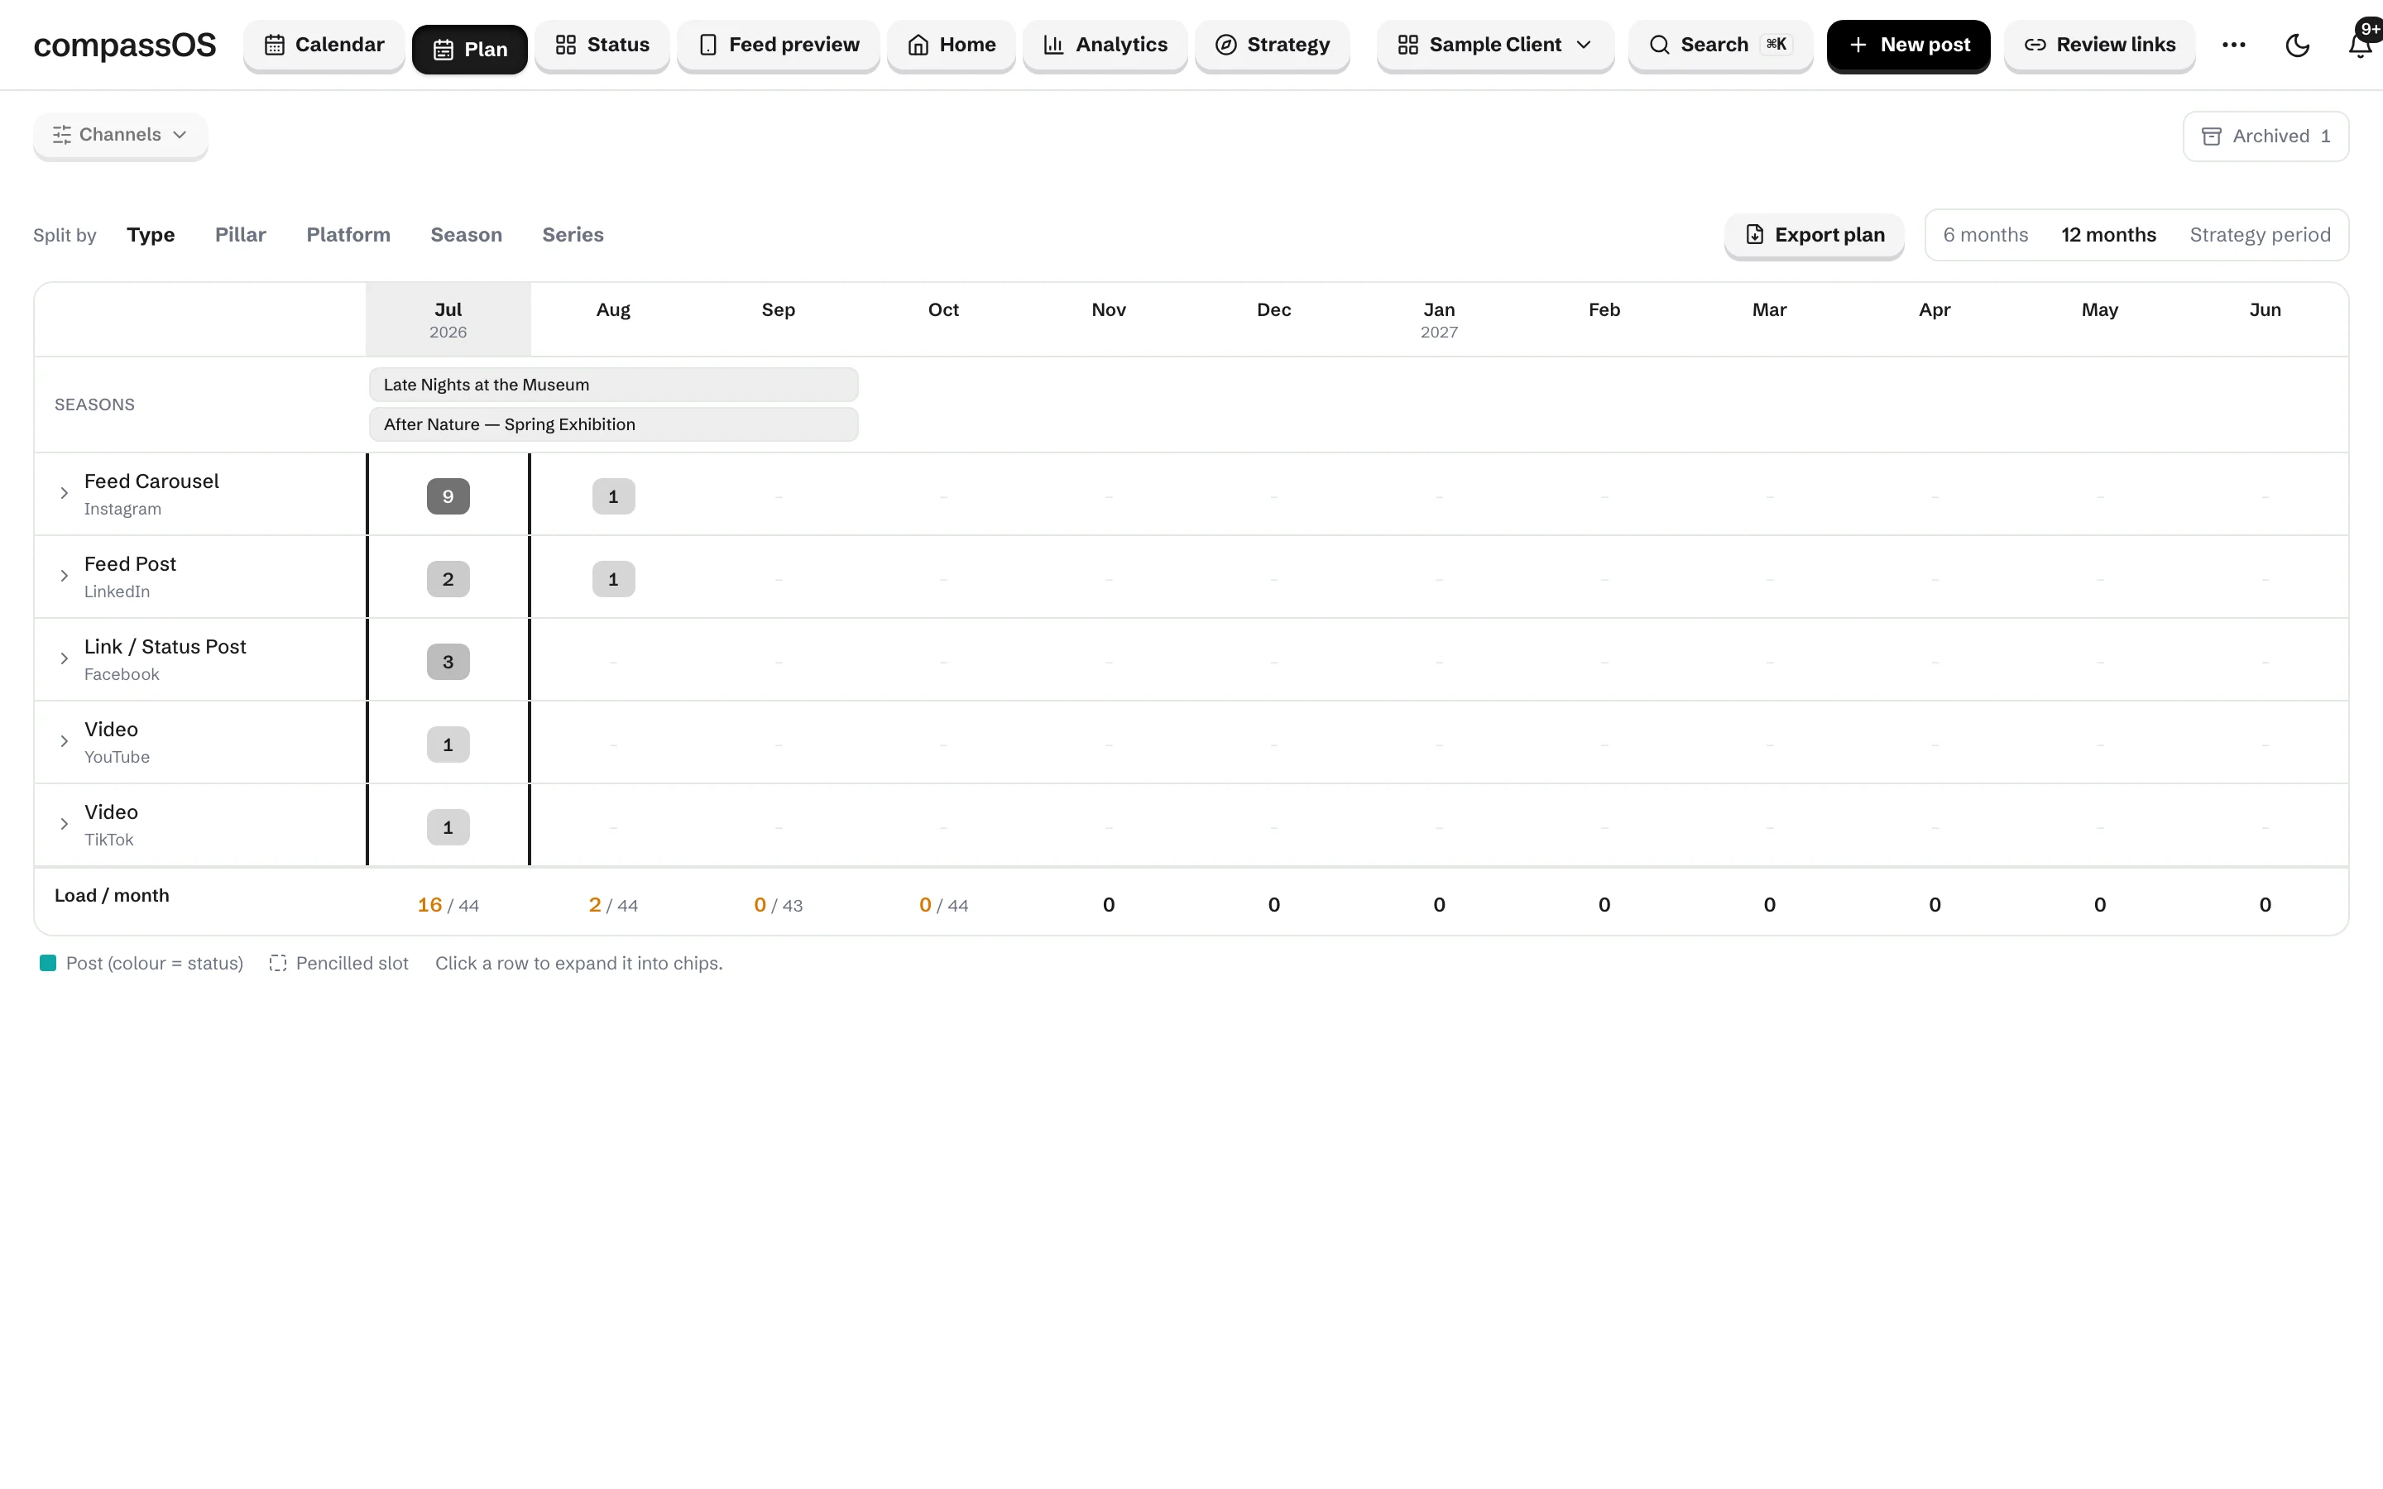This screenshot has width=2383, height=1489.
Task: Click the Feed Carousel row label
Action: pyautogui.click(x=151, y=481)
